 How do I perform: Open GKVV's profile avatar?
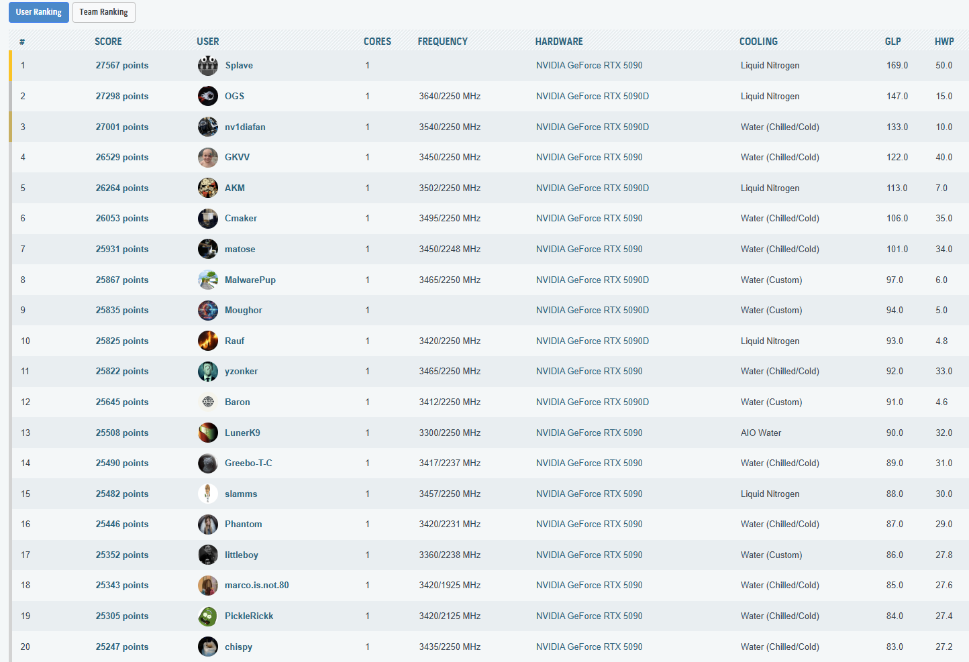tap(208, 158)
